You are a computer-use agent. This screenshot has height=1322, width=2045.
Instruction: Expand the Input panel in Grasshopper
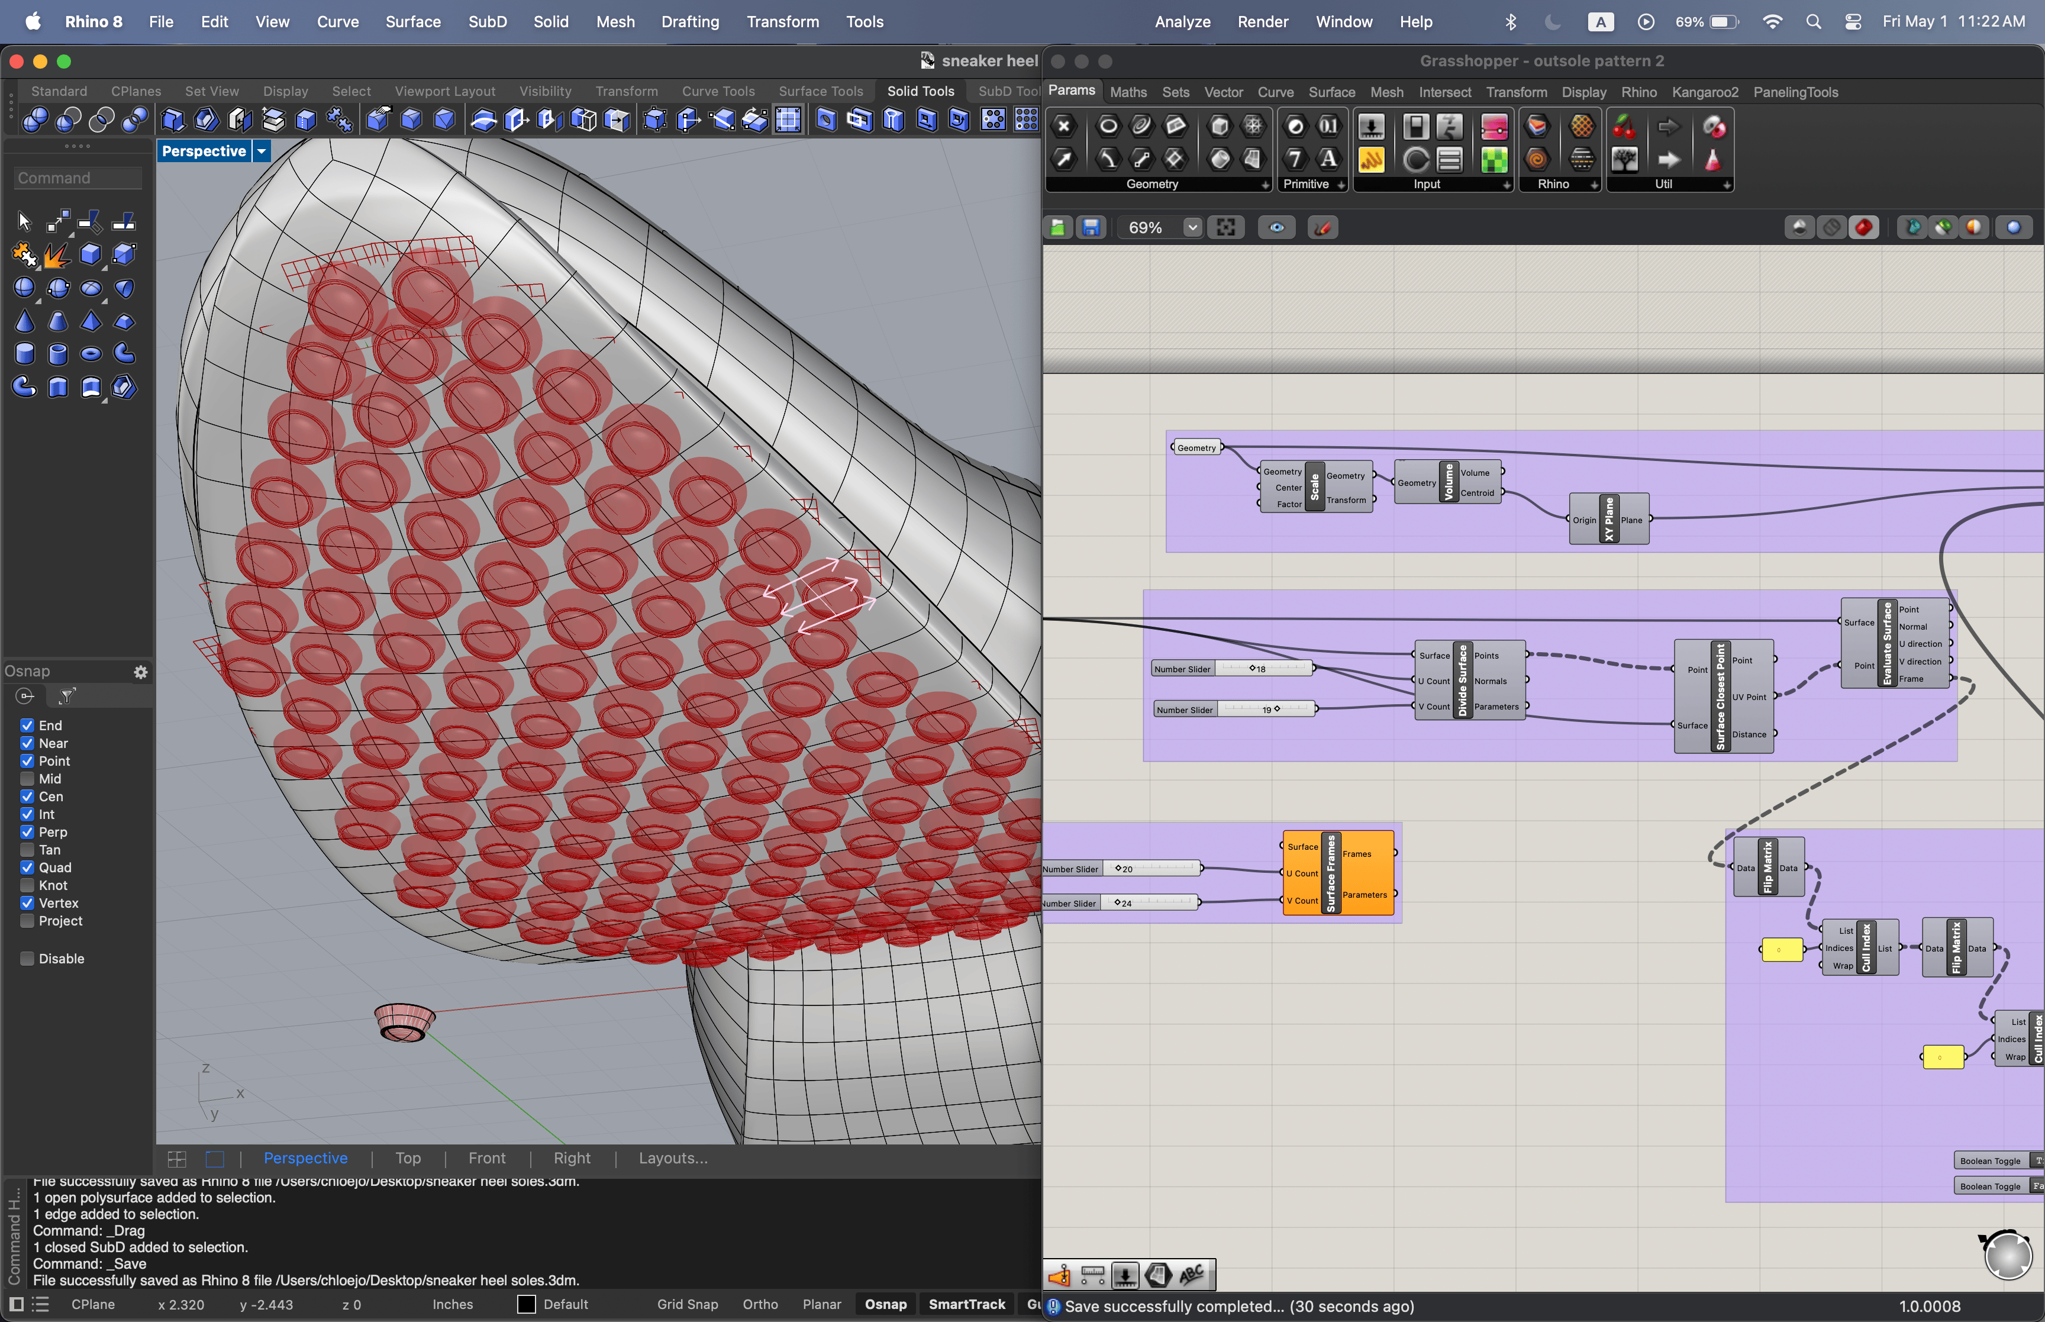click(1506, 185)
